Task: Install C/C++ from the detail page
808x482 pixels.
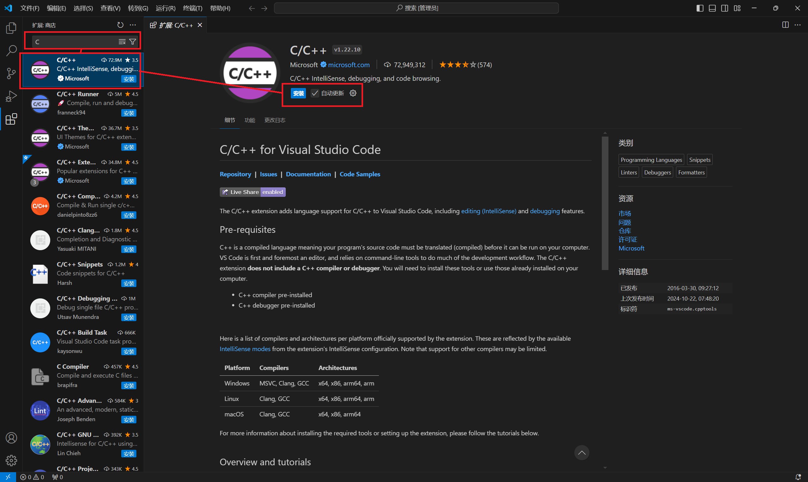Action: [298, 94]
